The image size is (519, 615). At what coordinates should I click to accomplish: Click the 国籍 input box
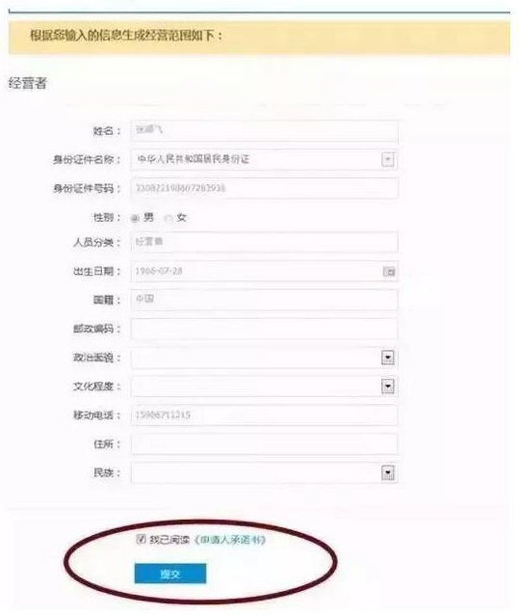tap(265, 300)
